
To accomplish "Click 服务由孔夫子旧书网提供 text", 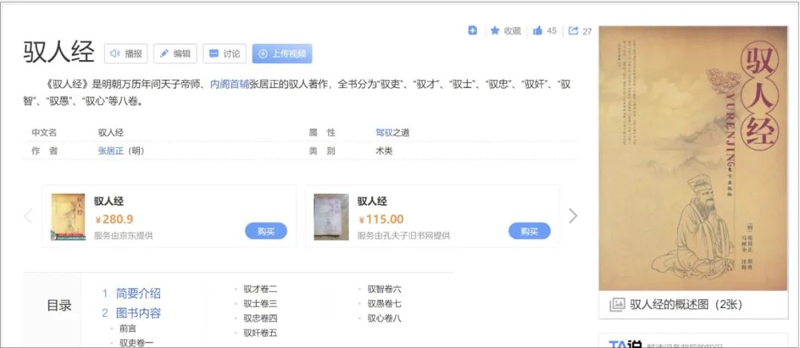I will pos(404,235).
